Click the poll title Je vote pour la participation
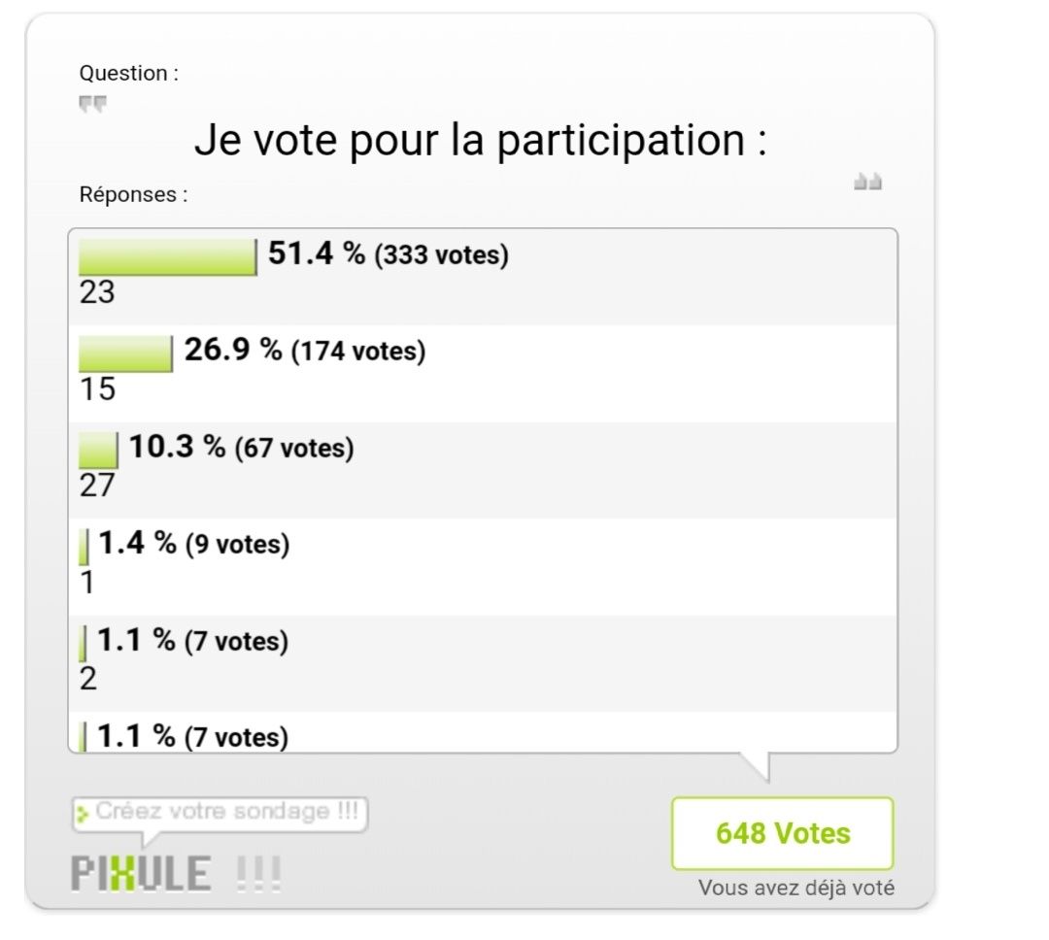The height and width of the screenshot is (940, 1049). (x=481, y=140)
